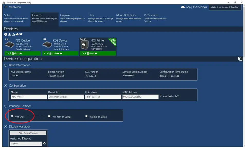This screenshot has width=245, height=149.
Task: Open wrench settings for device 192.168.1.183
Action: pyautogui.click(x=10, y=53)
